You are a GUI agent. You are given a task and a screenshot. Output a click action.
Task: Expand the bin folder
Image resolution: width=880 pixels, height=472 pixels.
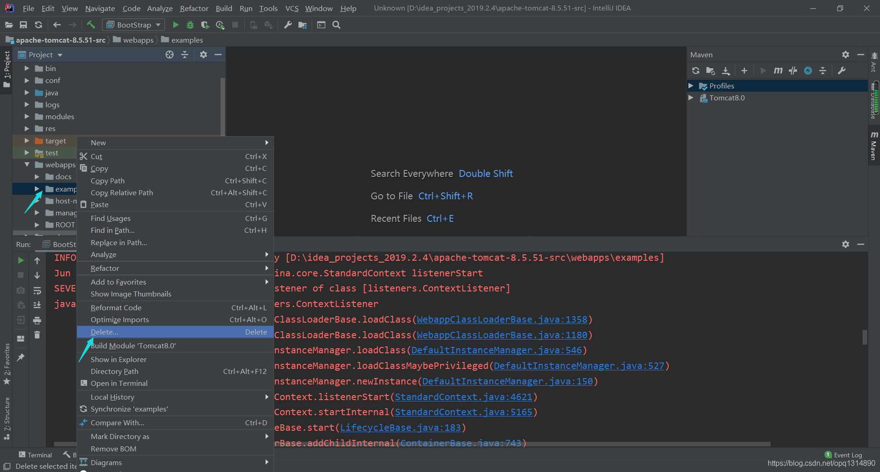click(x=27, y=68)
